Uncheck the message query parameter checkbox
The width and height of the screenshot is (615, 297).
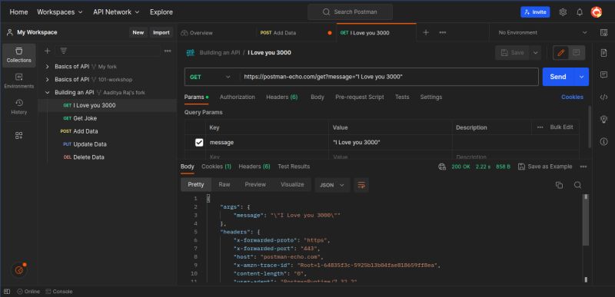(199, 143)
